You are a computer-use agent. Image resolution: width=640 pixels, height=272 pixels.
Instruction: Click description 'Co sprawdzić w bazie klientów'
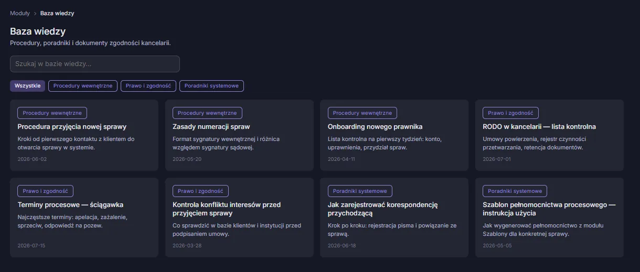[x=237, y=230]
